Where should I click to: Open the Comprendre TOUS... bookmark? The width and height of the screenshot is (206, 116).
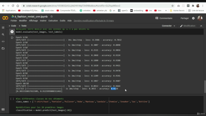click(x=67, y=11)
